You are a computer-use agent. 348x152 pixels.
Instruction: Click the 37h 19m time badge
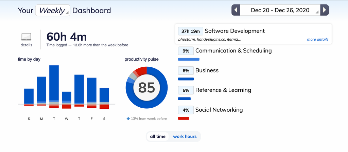(190, 31)
